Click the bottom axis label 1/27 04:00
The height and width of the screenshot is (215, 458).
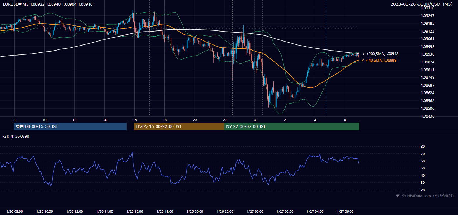click(315, 212)
